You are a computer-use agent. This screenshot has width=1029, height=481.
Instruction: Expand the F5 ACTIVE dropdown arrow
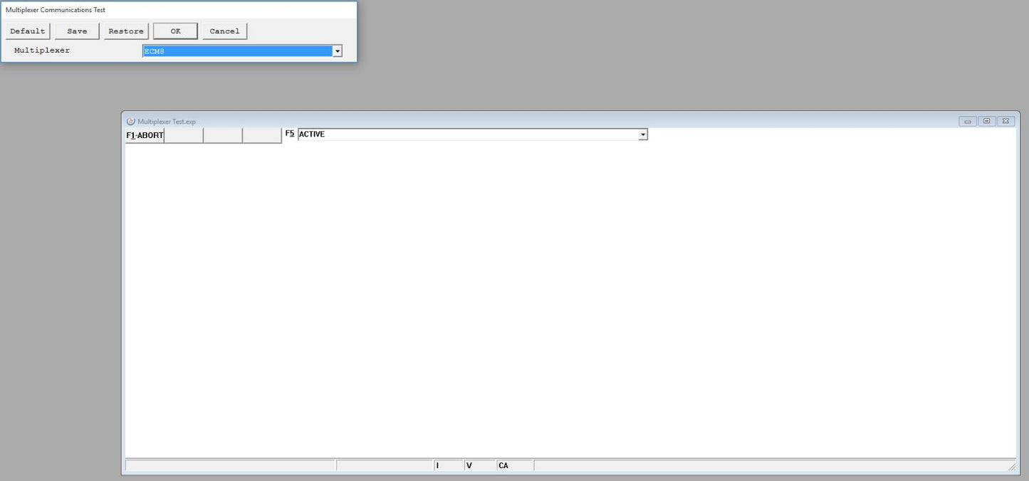(x=642, y=134)
